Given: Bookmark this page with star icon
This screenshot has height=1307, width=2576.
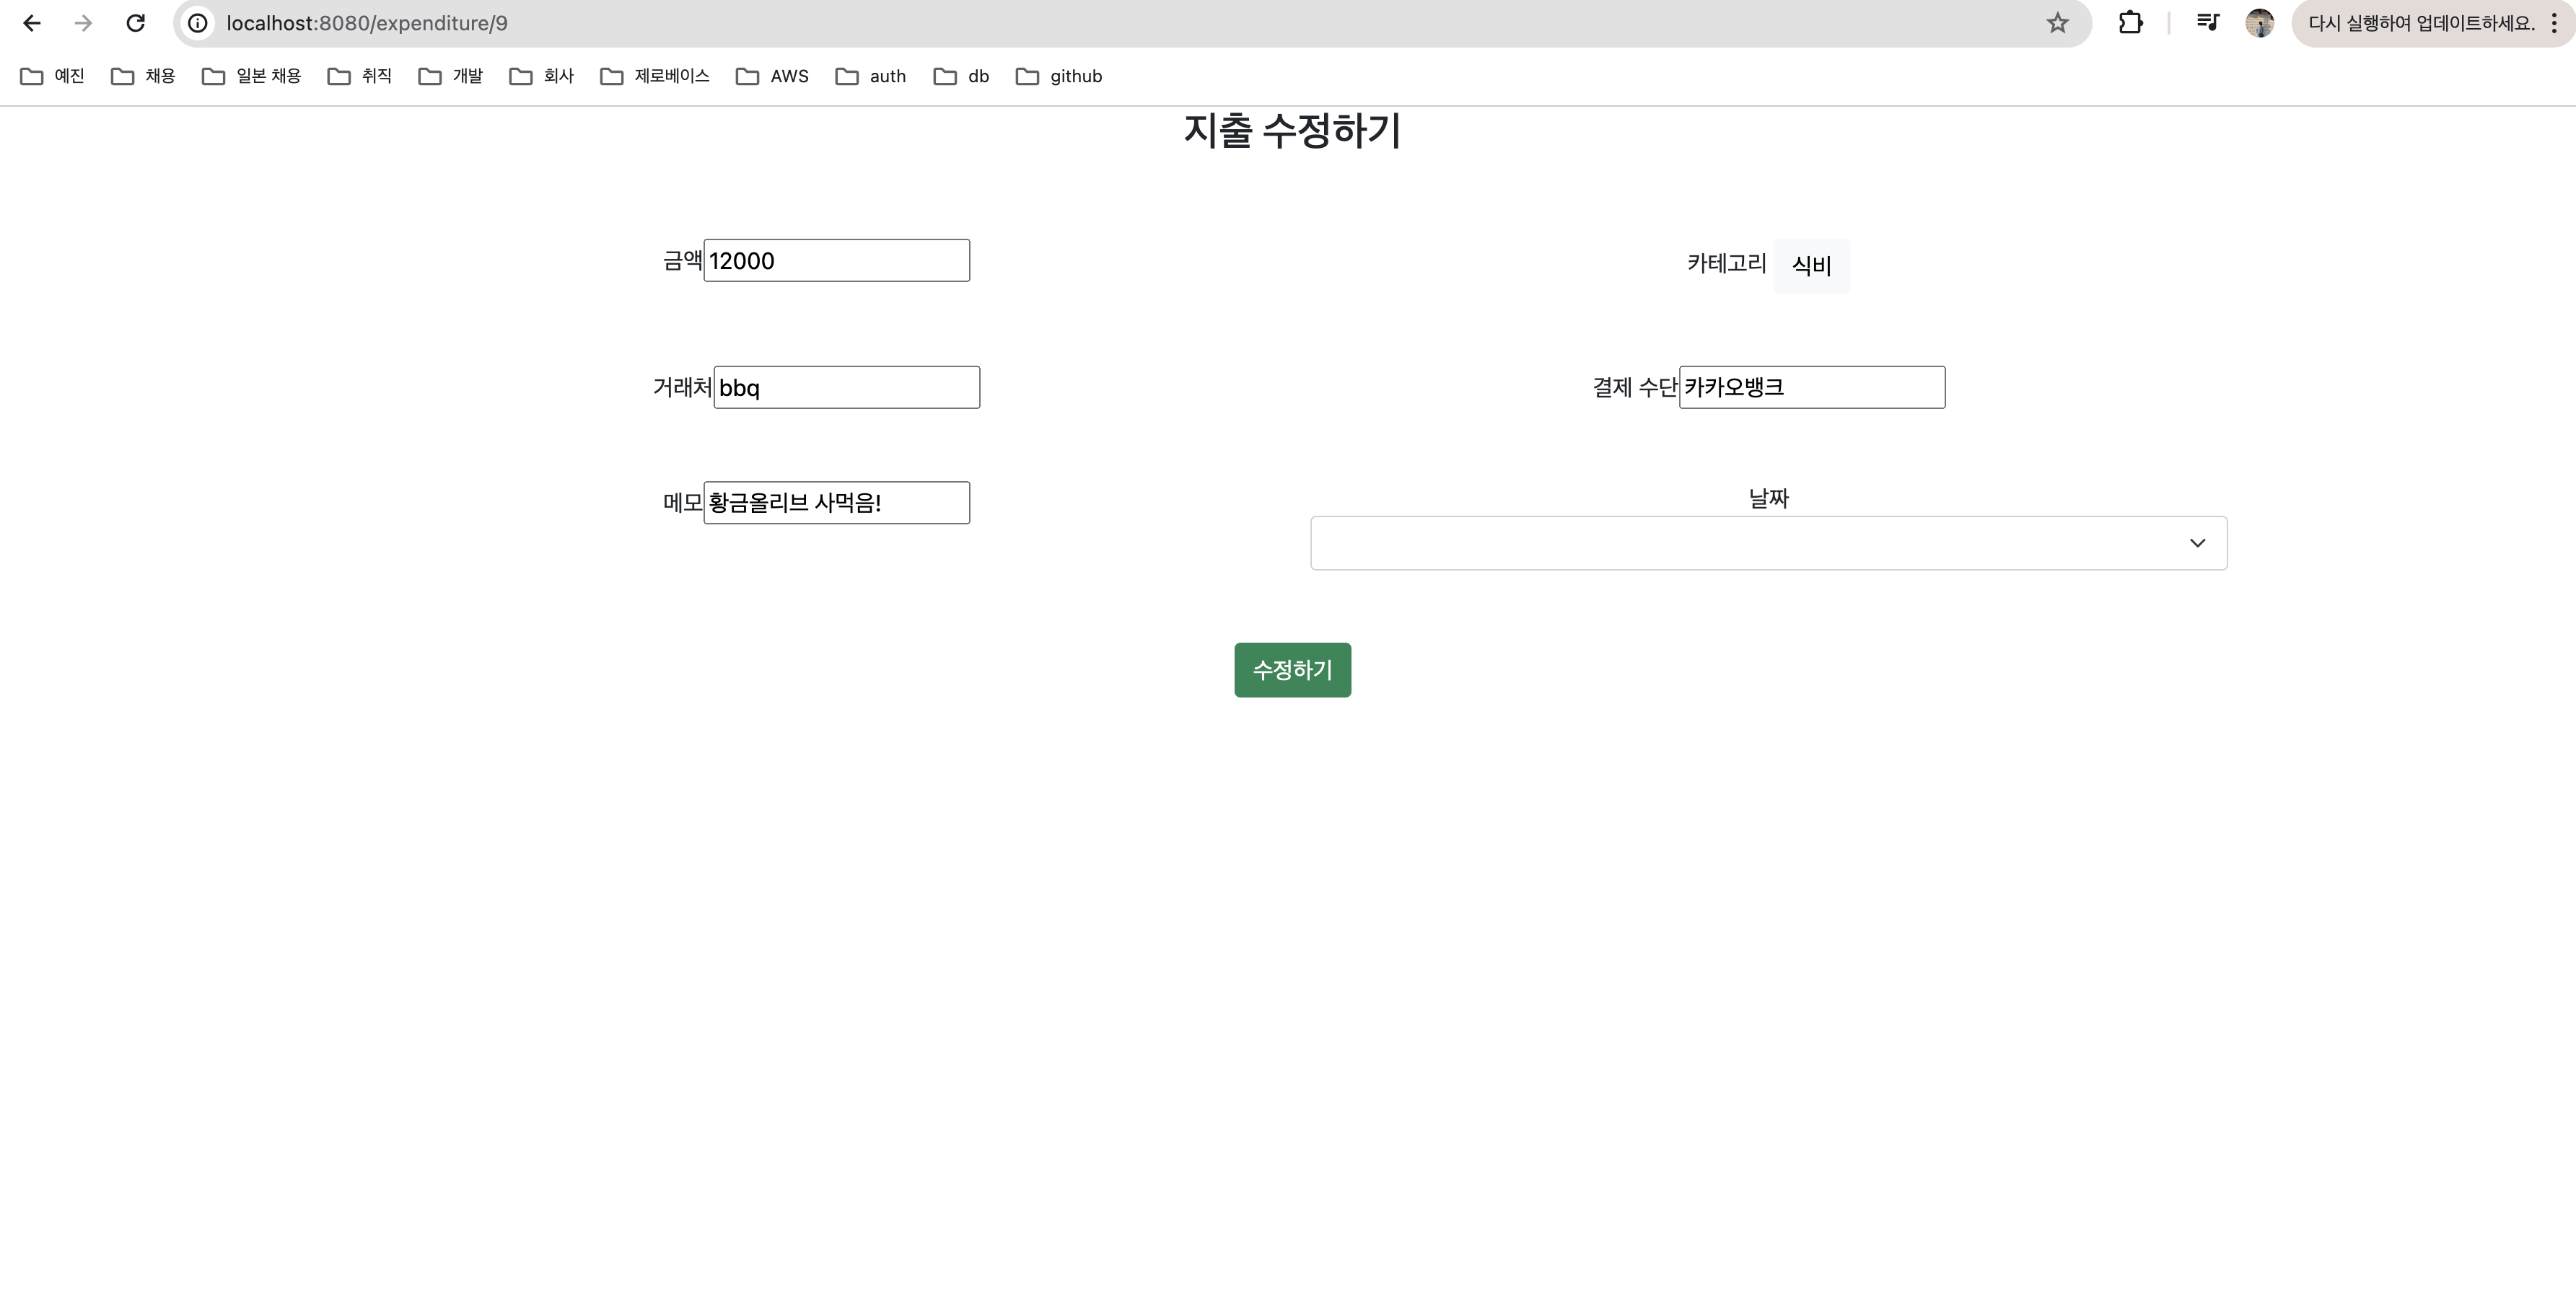Looking at the screenshot, I should [2056, 23].
